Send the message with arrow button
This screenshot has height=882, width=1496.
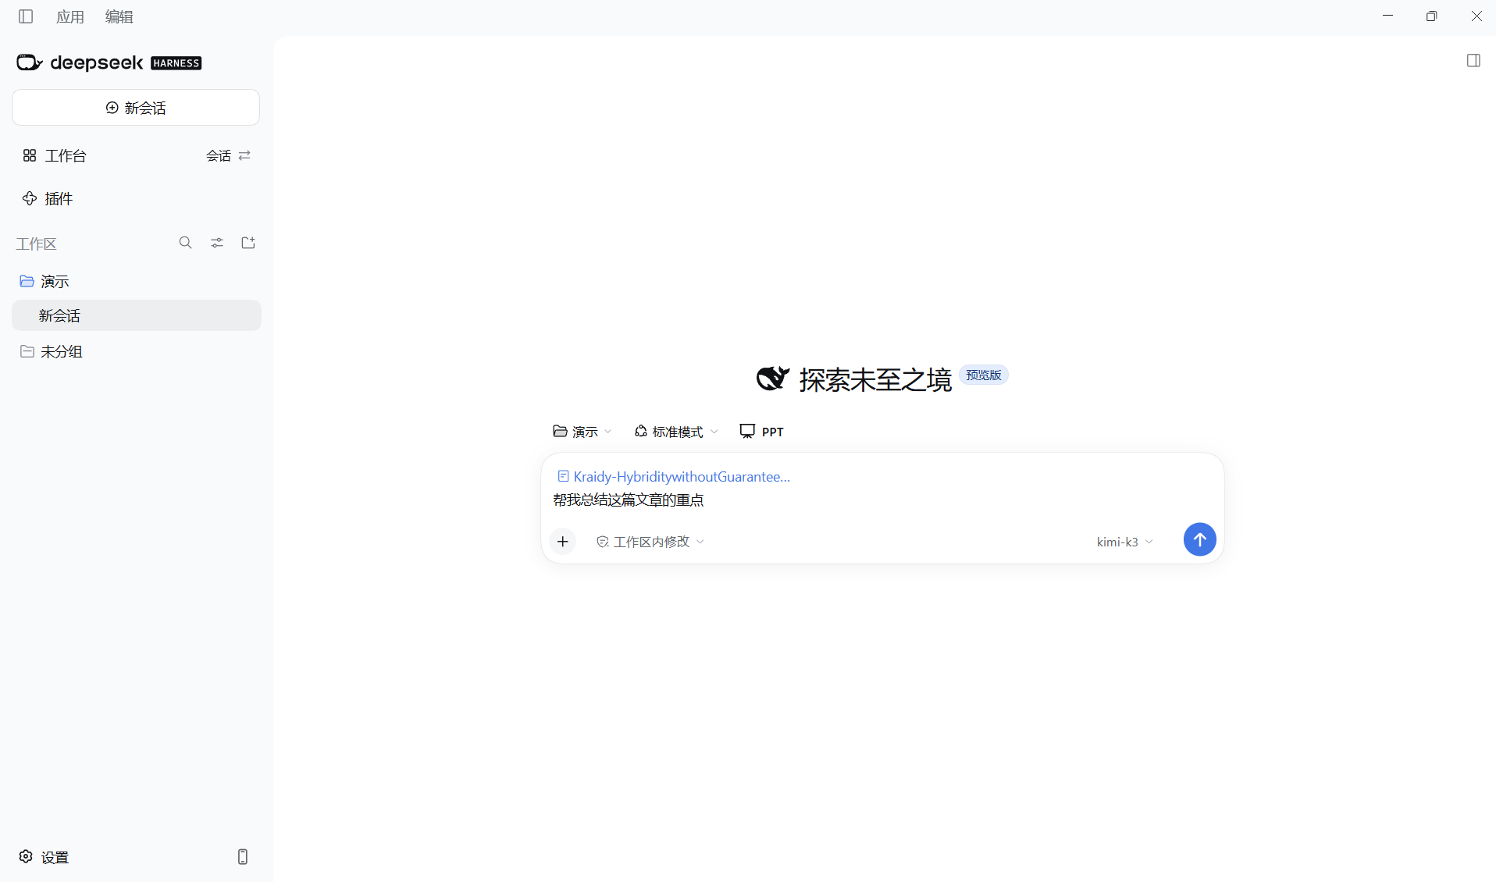(1200, 539)
